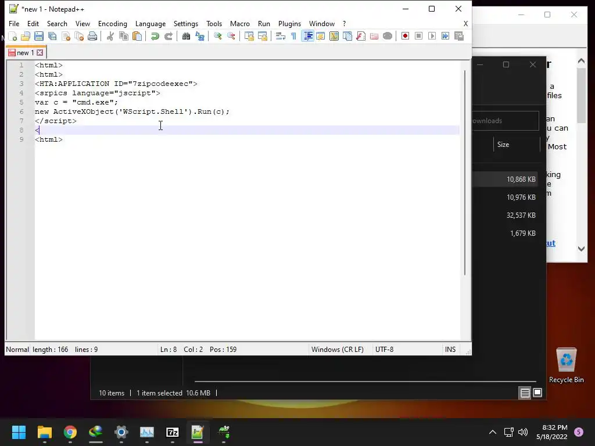Click the Synchronize Horizontal Scrolling icon
This screenshot has height=446, width=595.
click(262, 36)
